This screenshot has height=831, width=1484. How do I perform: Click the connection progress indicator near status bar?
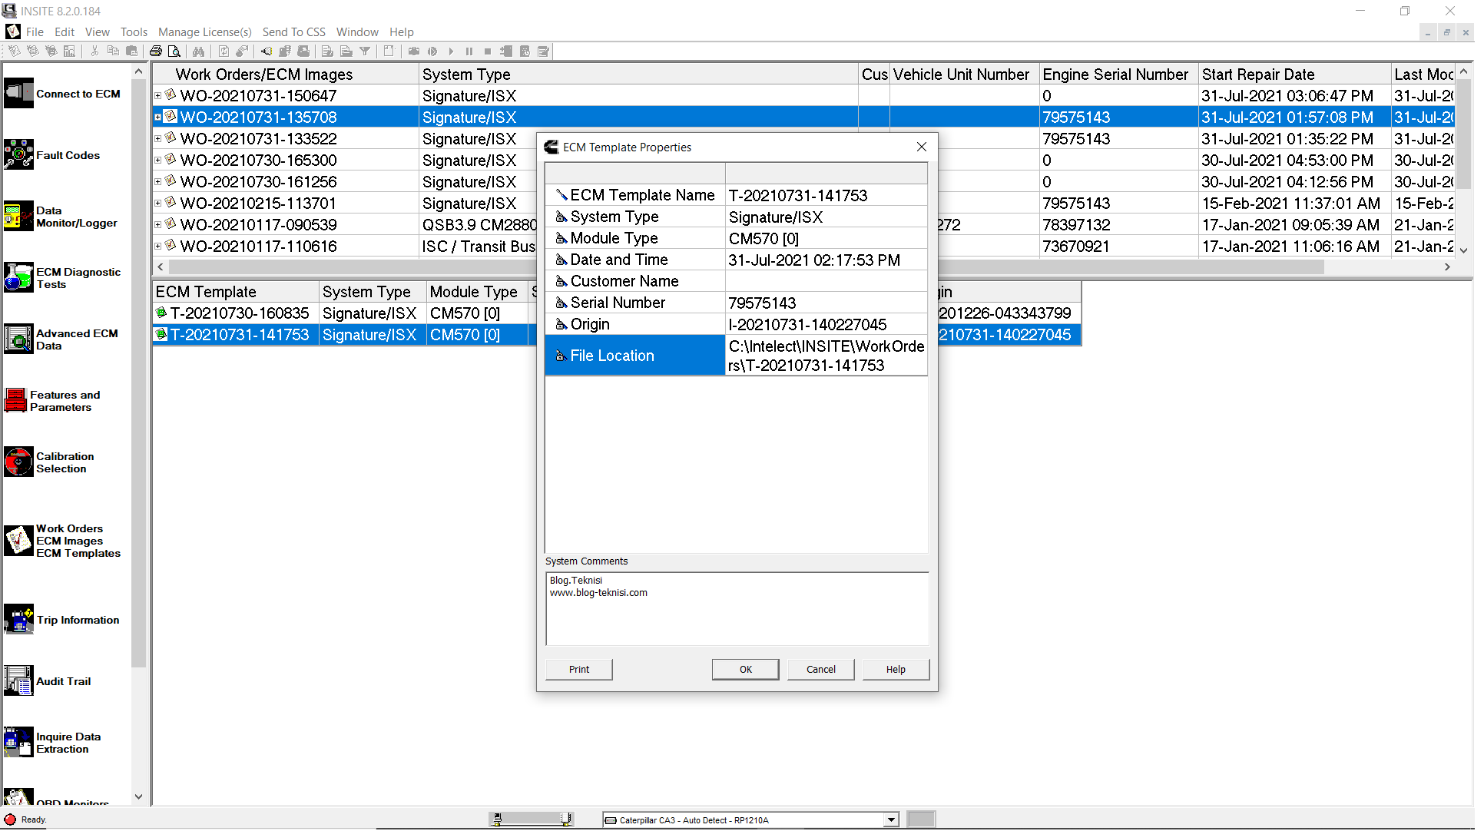532,819
